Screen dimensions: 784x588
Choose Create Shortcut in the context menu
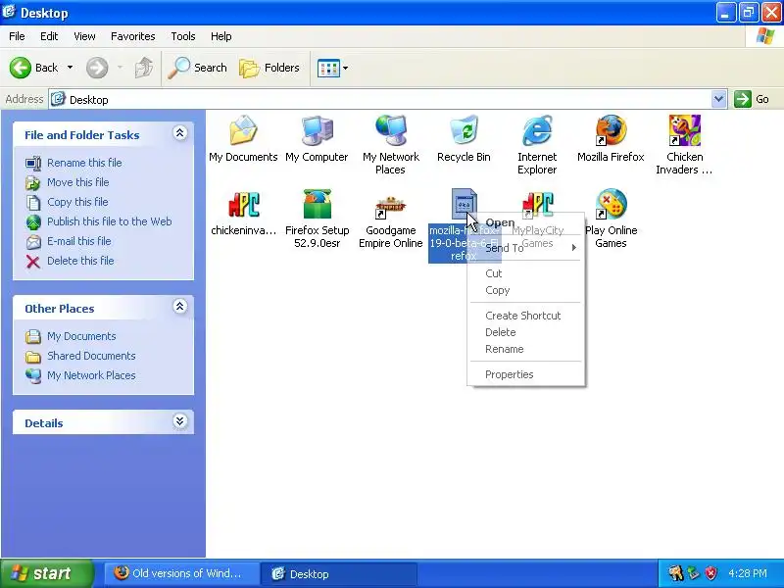coord(526,316)
